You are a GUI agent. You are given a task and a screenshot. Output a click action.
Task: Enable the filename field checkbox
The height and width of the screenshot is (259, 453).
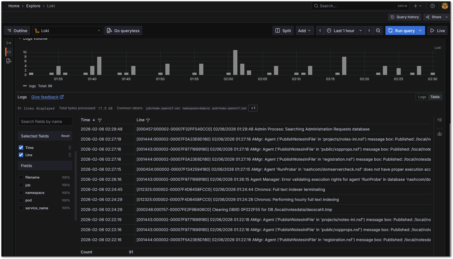pos(21,177)
